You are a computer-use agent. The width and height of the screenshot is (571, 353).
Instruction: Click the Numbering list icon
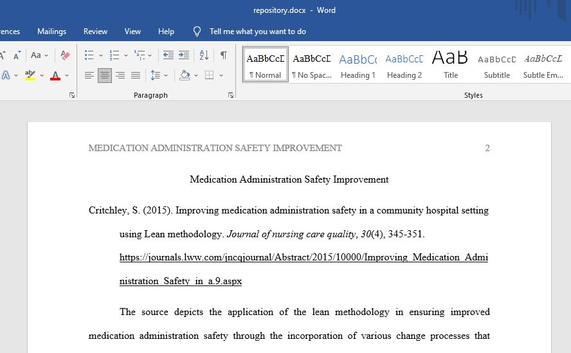coord(114,55)
